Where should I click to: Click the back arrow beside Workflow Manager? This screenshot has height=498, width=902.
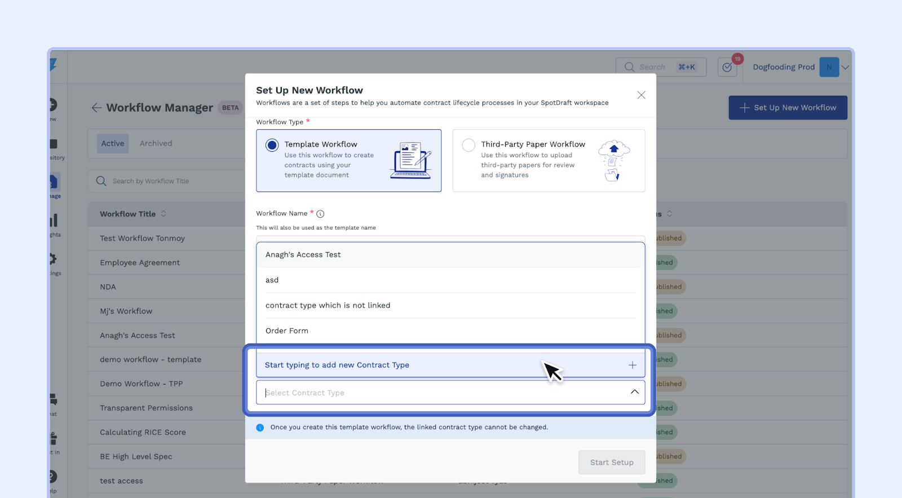(x=96, y=108)
